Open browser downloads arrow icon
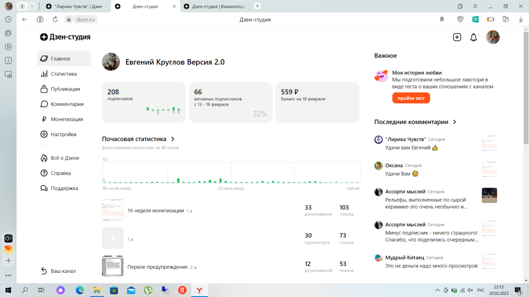 521,19
